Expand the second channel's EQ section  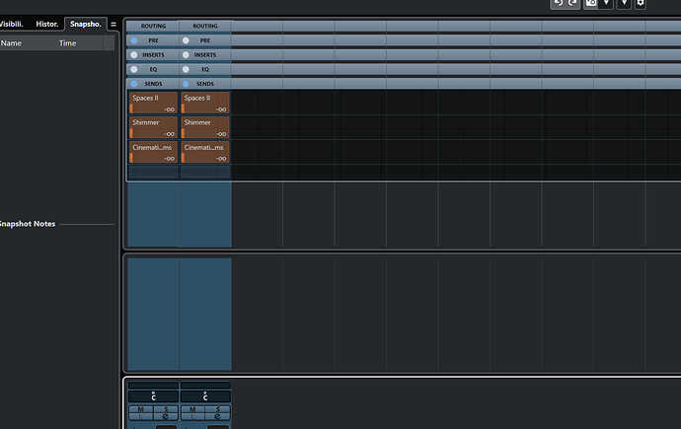pos(205,69)
